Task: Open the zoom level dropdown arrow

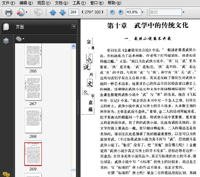Action: [x=143, y=12]
